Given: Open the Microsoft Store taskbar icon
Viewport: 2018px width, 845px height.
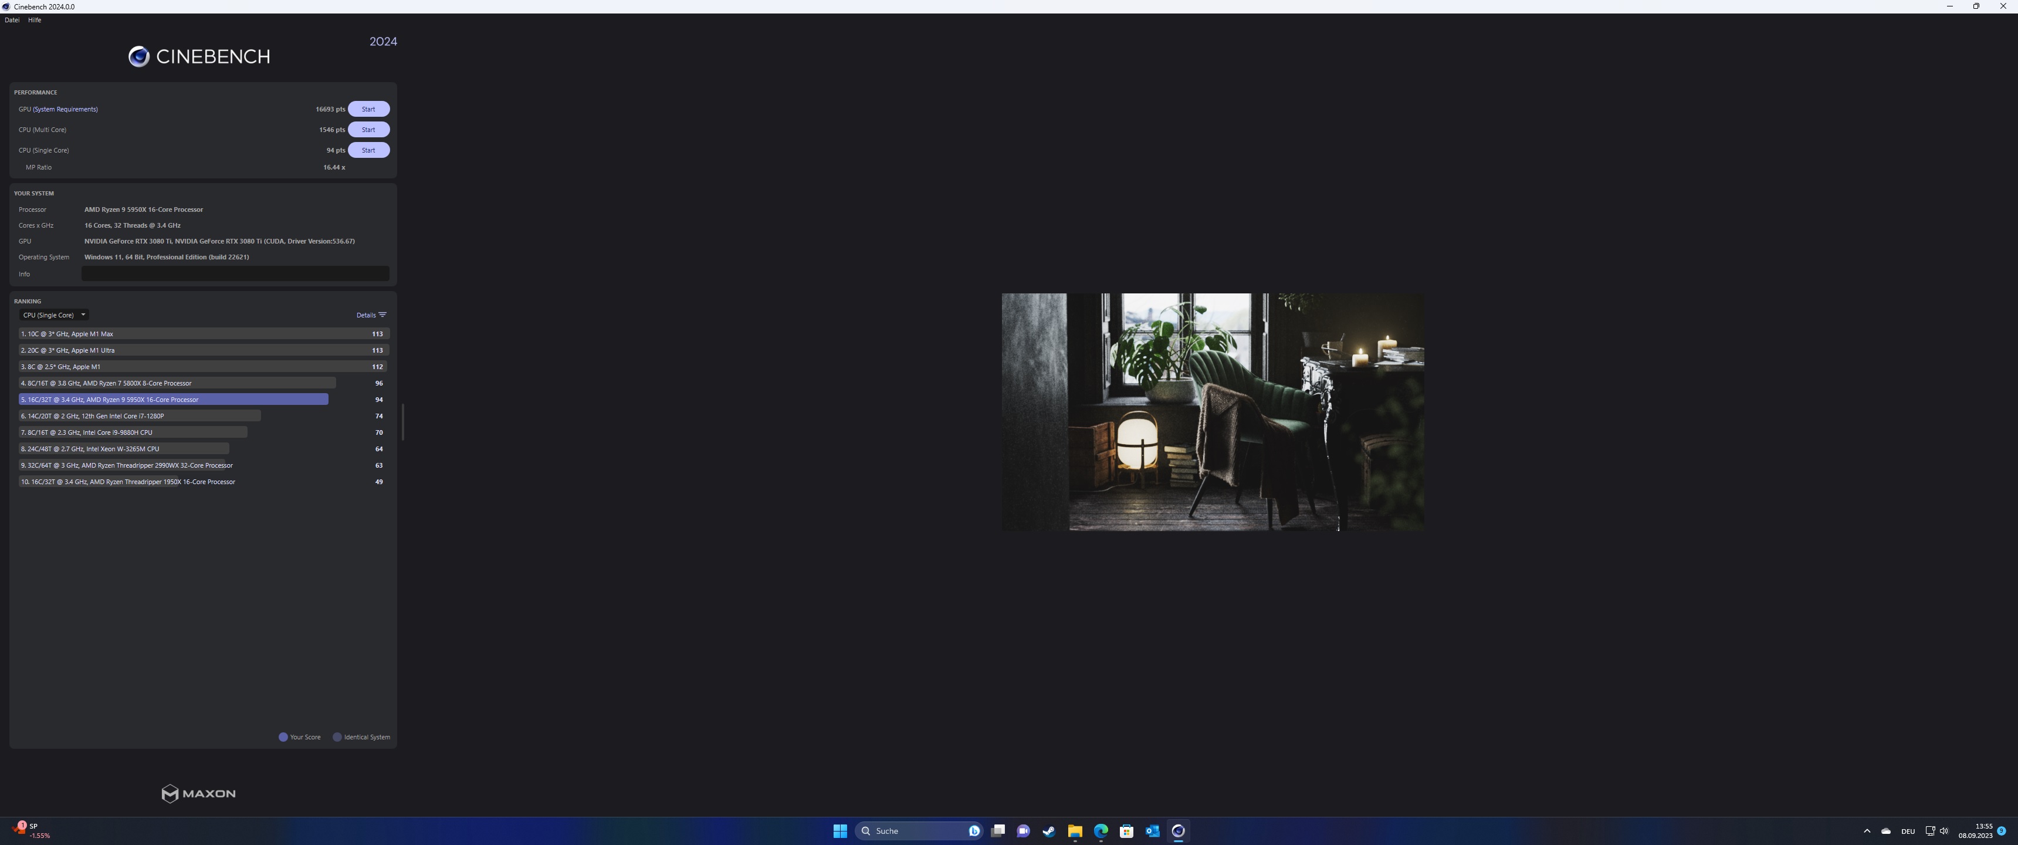Looking at the screenshot, I should 1126,831.
